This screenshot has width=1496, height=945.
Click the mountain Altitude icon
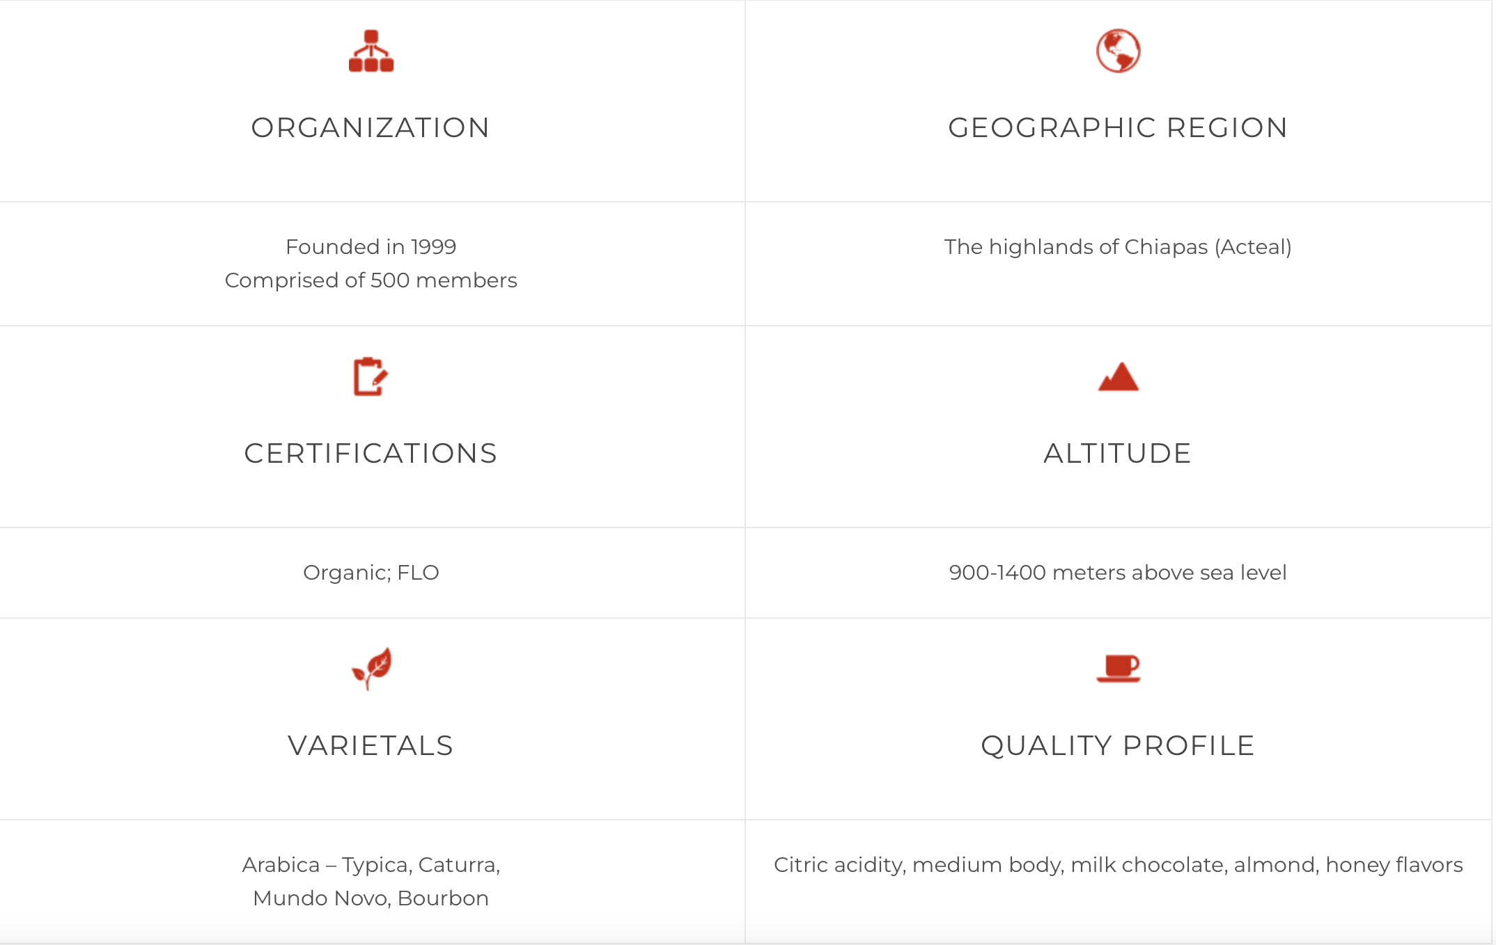tap(1118, 377)
